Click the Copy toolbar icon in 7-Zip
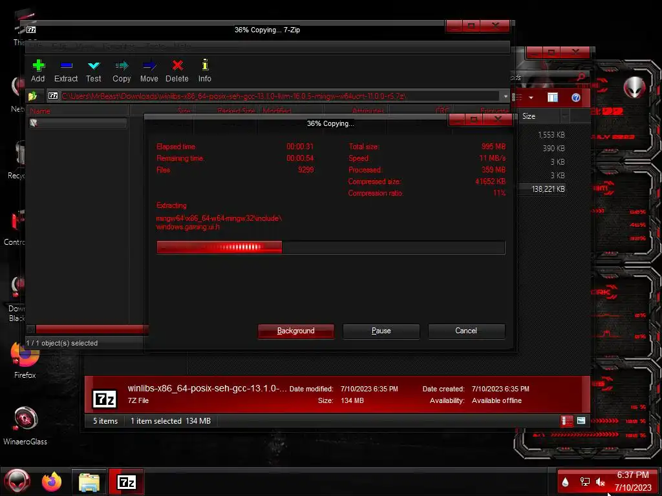 (122, 65)
